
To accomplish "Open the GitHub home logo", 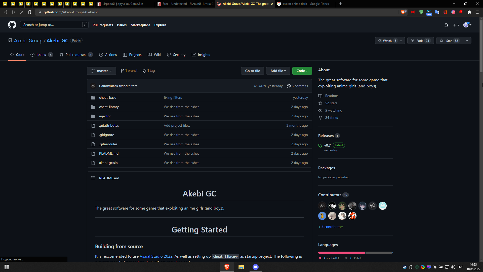I will 12,25.
